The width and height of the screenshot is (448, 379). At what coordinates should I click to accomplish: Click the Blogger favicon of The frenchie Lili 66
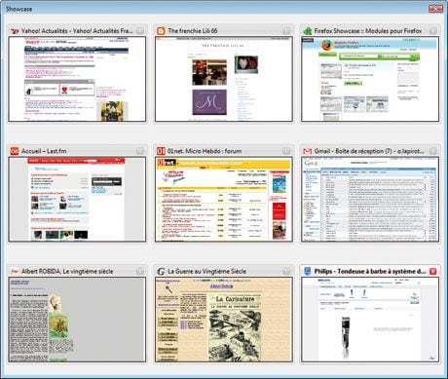tap(161, 31)
